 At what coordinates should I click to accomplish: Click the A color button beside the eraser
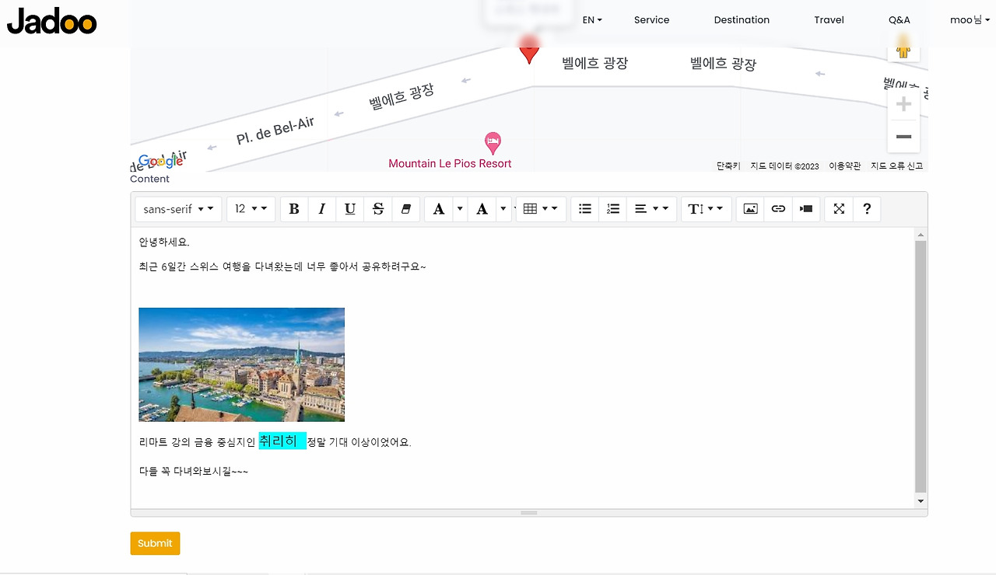[x=439, y=209]
